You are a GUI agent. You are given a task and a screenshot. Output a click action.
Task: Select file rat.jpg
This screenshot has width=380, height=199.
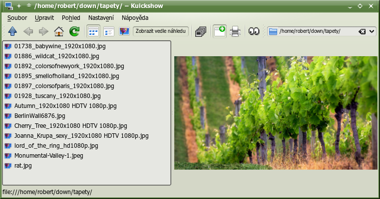(23, 166)
